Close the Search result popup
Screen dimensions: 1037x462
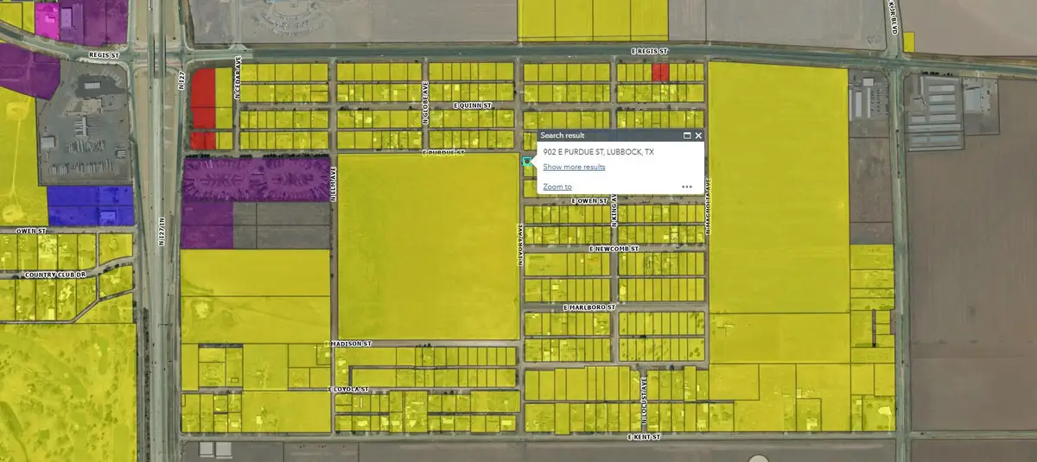coord(698,136)
